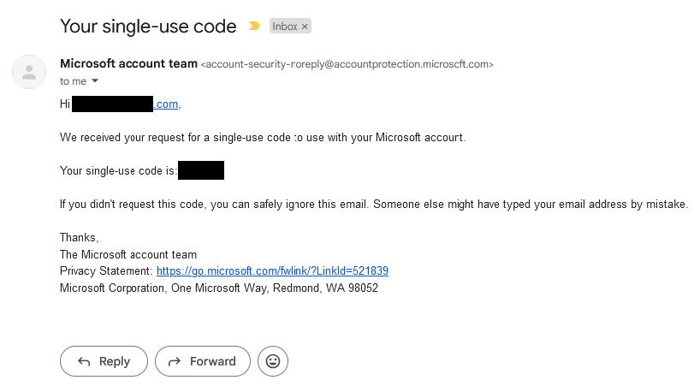Click the 'Your single-use code' subject heading
The image size is (694, 392).
pyautogui.click(x=148, y=26)
